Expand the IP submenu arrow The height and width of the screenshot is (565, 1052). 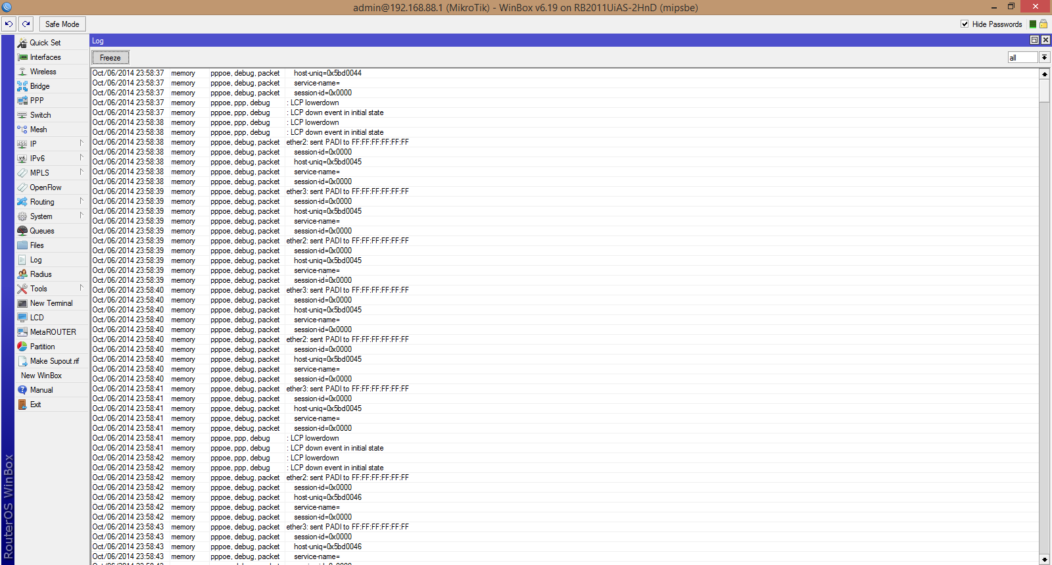82,143
